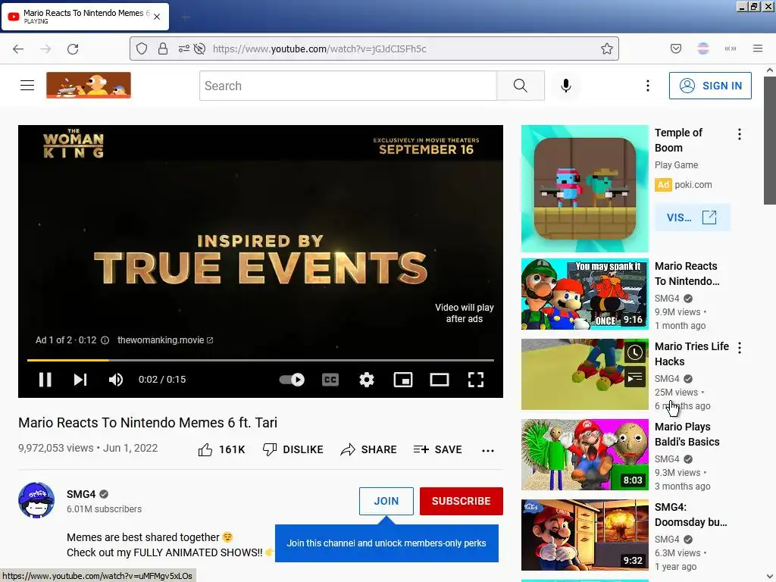Switch to theater mode
This screenshot has height=582, width=776.
[440, 380]
